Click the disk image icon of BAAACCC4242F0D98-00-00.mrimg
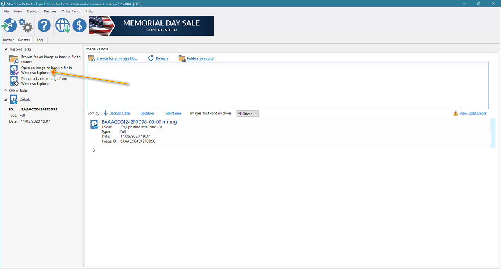The height and width of the screenshot is (269, 501). (x=94, y=125)
